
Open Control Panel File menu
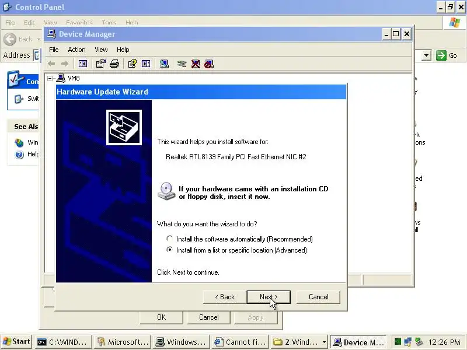(x=10, y=23)
